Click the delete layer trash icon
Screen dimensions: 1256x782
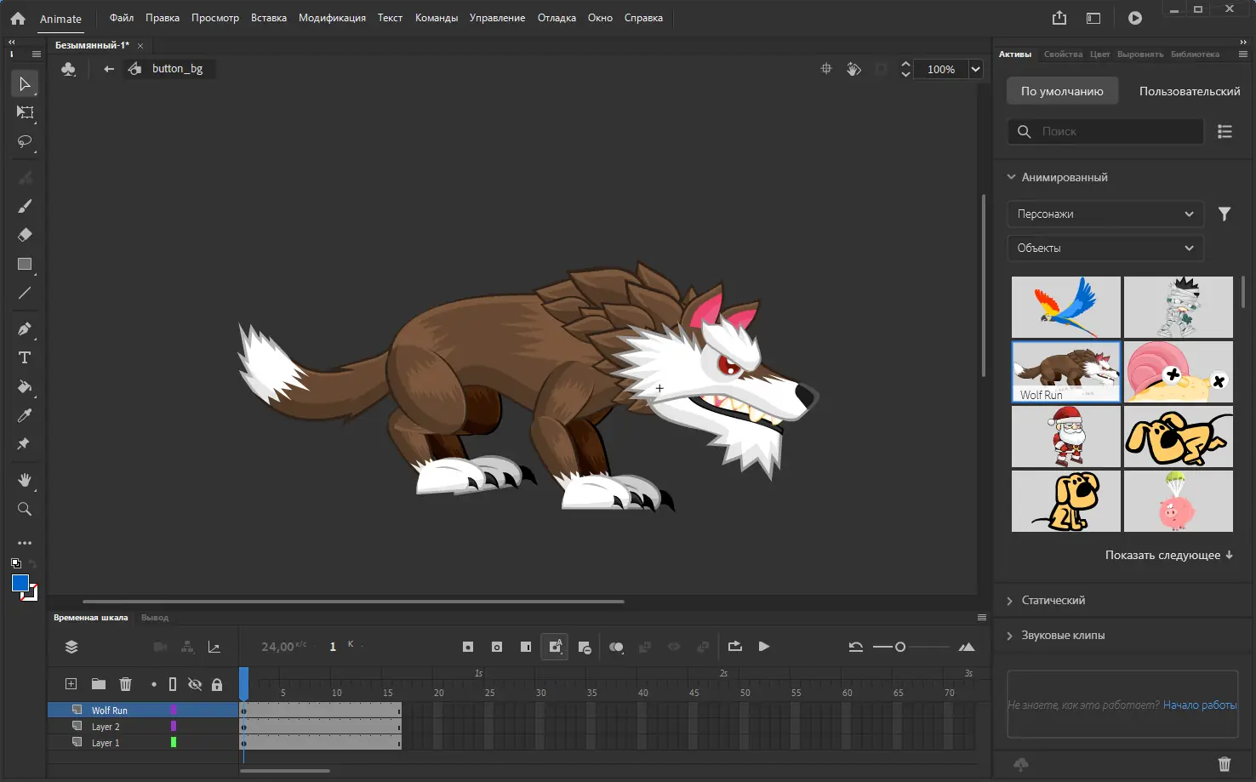point(125,684)
